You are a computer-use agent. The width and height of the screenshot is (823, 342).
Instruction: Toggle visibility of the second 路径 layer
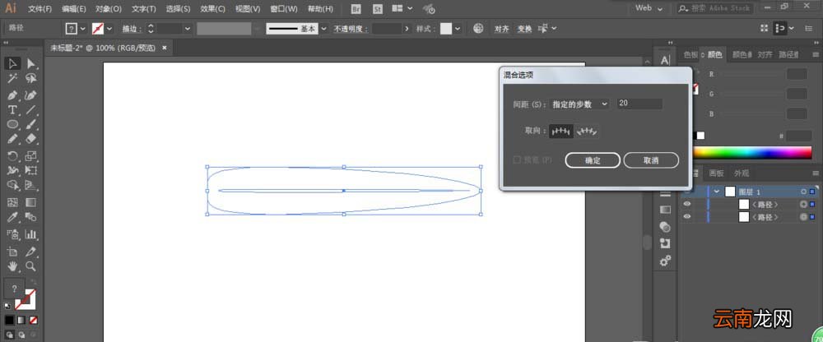(687, 217)
